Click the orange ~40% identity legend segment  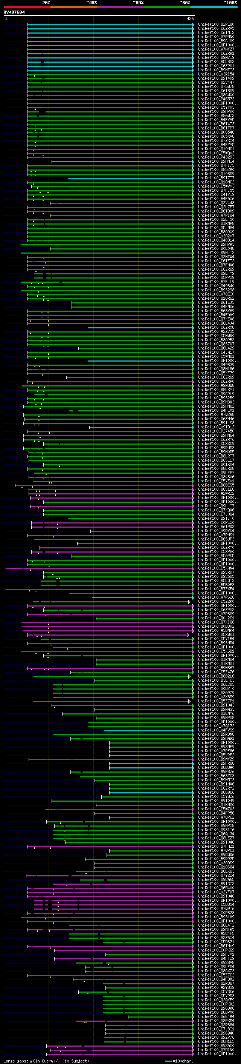(74, 7)
